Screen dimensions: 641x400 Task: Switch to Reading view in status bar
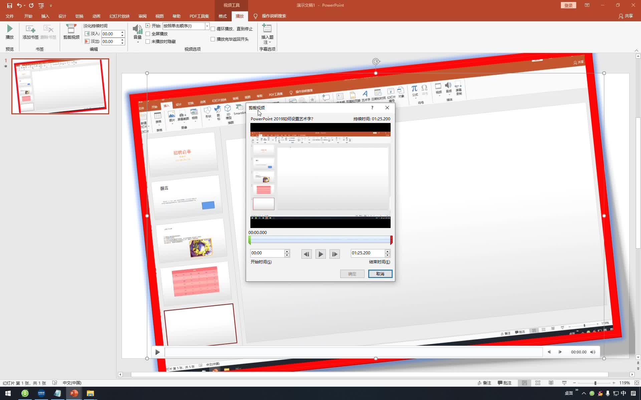click(551, 383)
